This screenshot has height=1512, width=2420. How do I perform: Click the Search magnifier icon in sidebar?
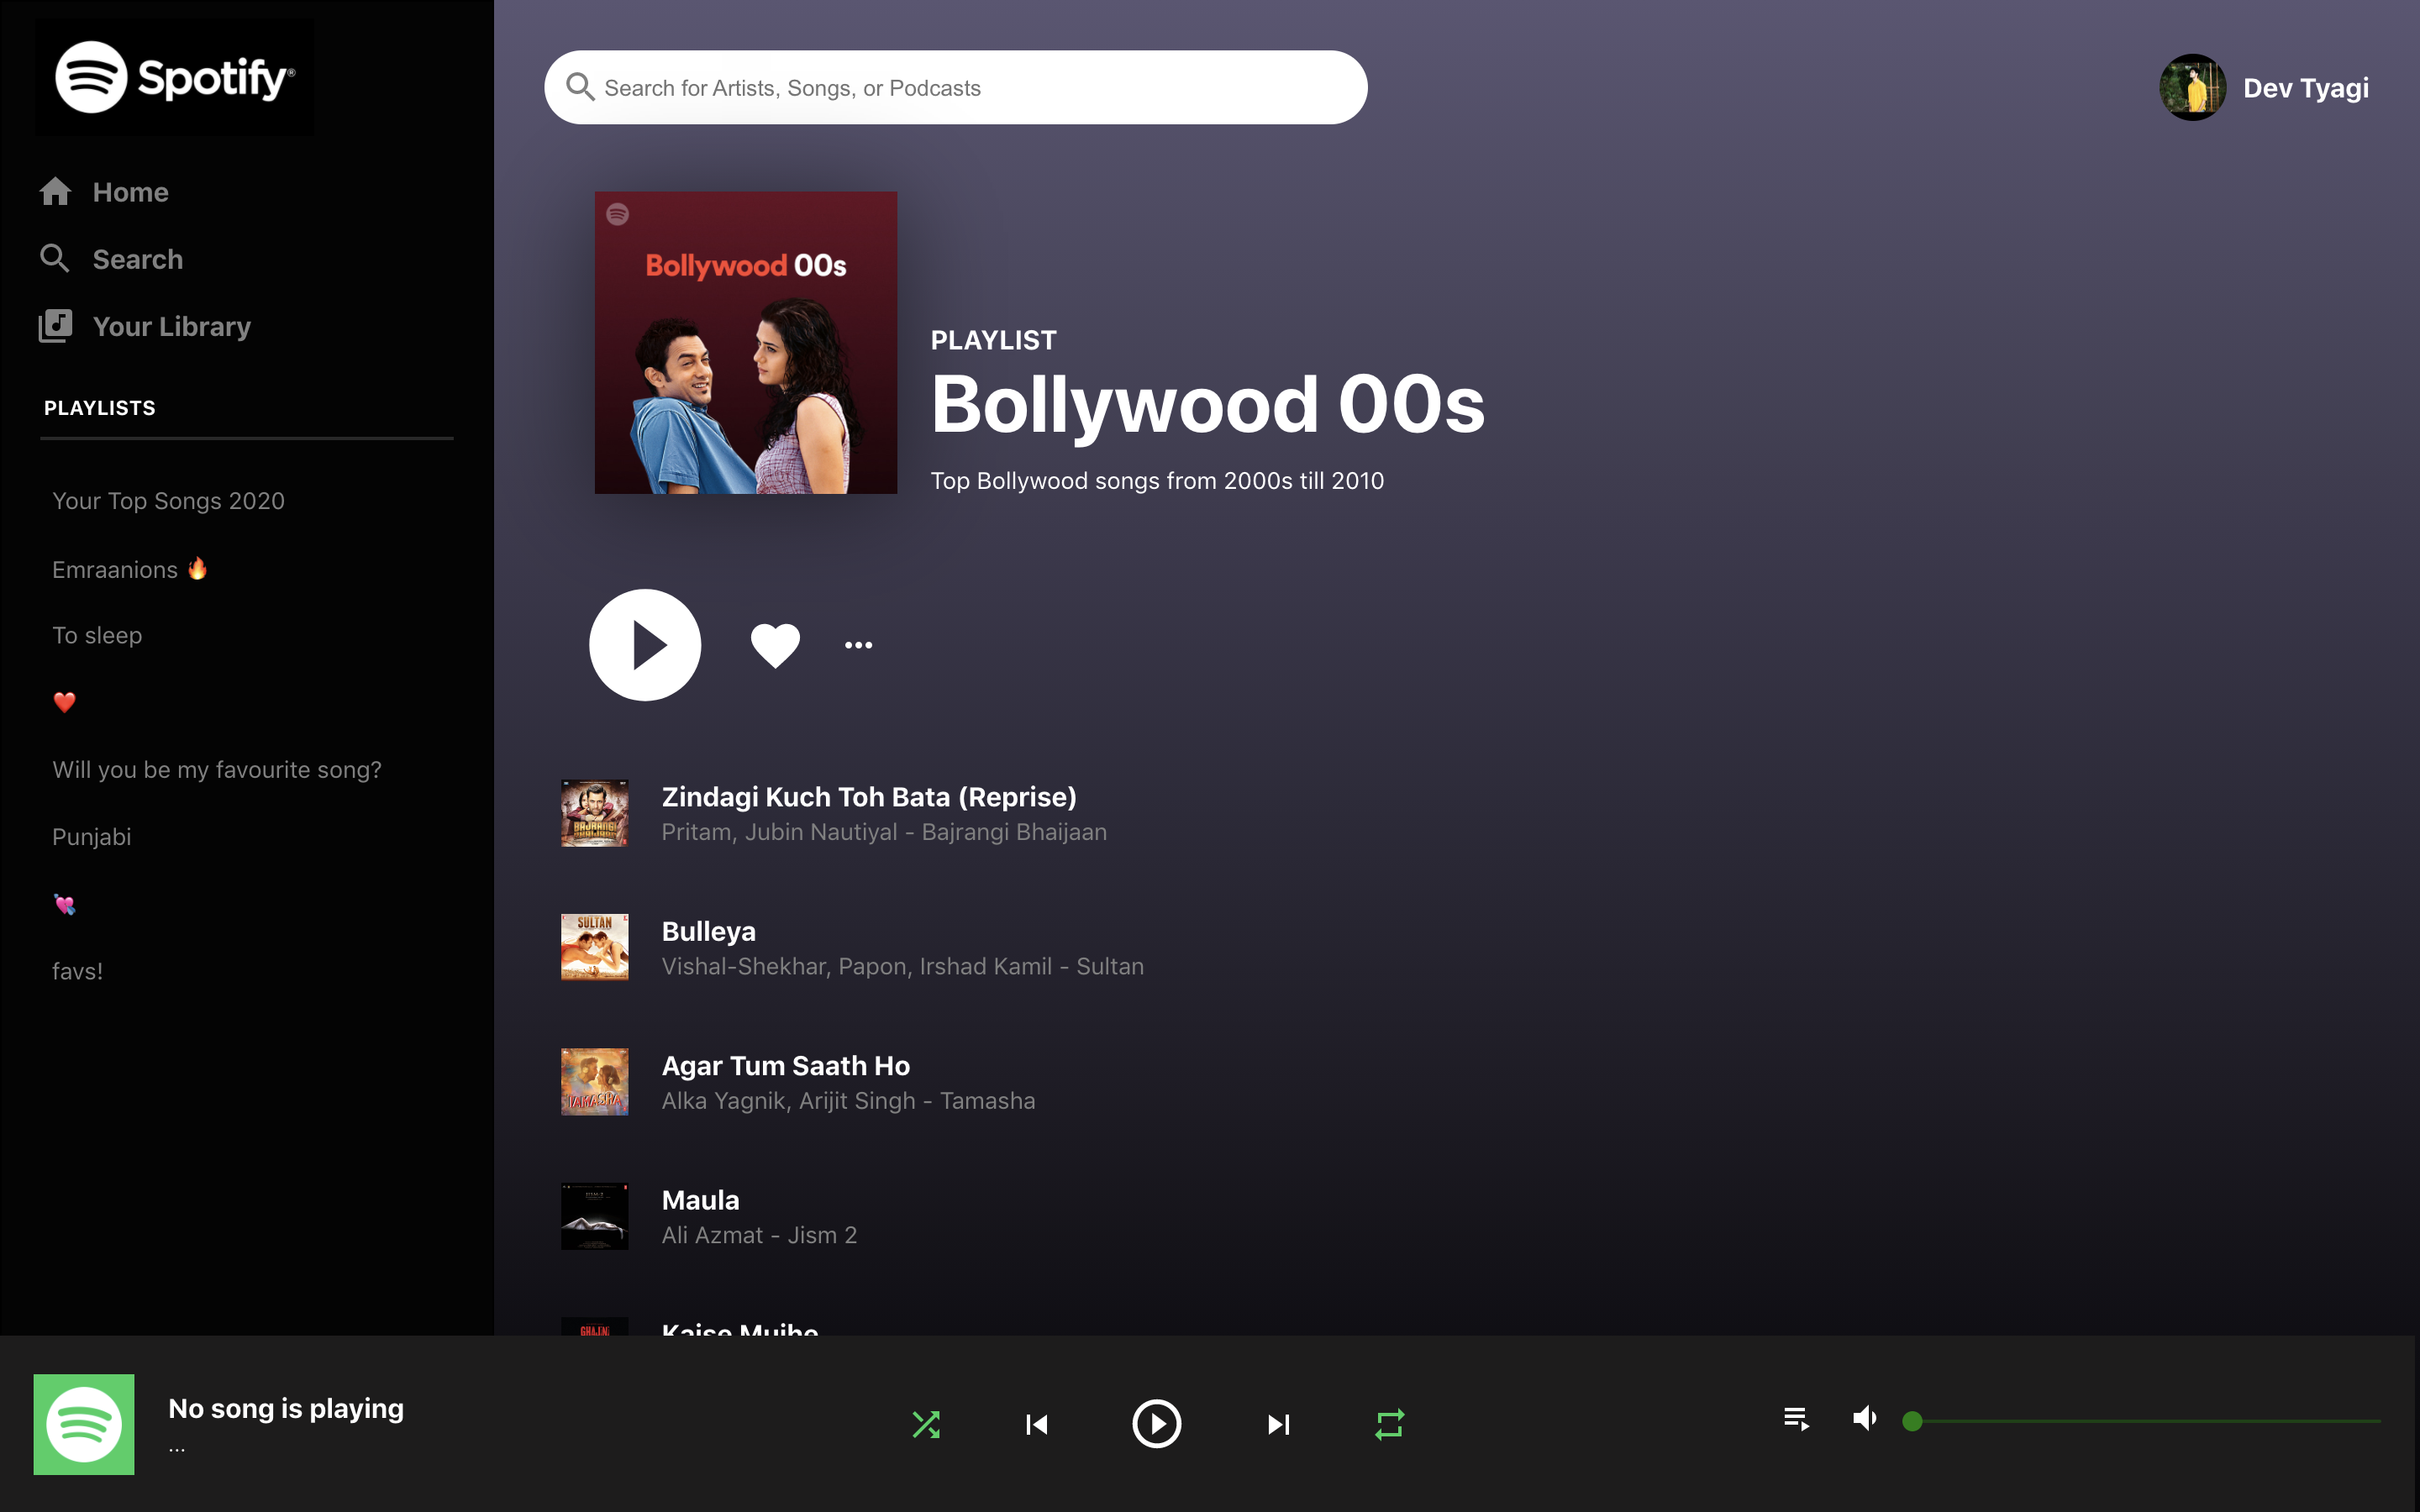pos(55,258)
